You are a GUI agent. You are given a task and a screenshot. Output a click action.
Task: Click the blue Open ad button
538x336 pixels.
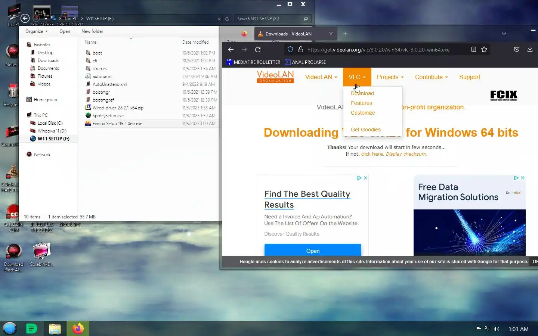[313, 250]
